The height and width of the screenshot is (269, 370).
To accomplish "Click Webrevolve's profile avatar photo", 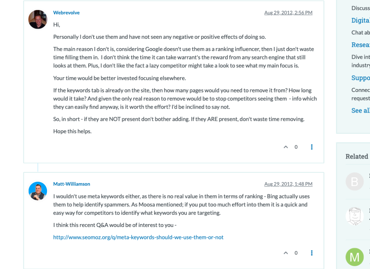I will coord(38,20).
